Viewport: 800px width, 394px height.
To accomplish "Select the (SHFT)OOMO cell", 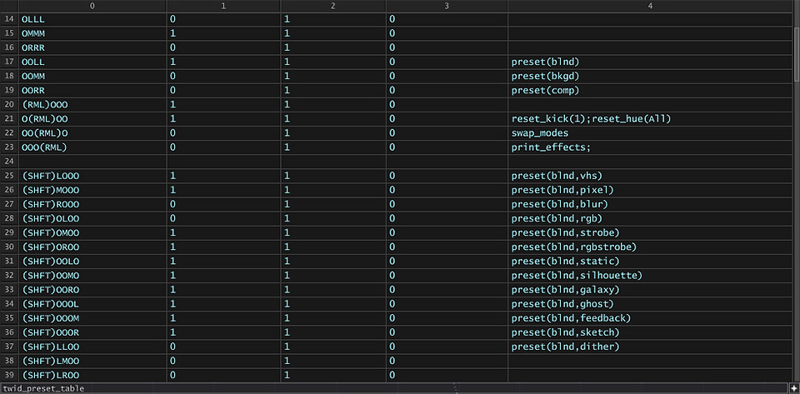I will pyautogui.click(x=92, y=276).
